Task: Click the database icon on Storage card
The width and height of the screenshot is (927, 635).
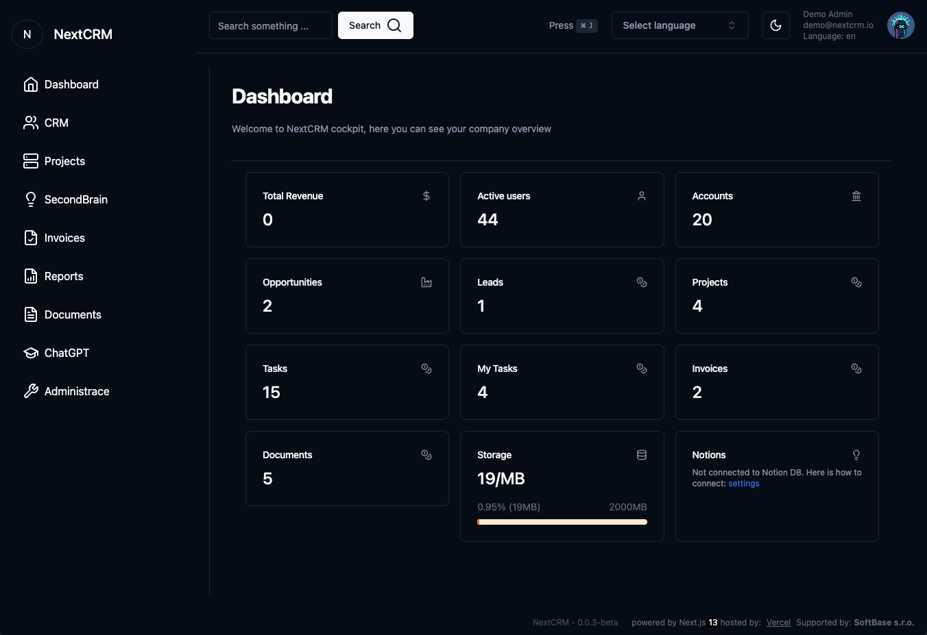Action: pos(641,455)
